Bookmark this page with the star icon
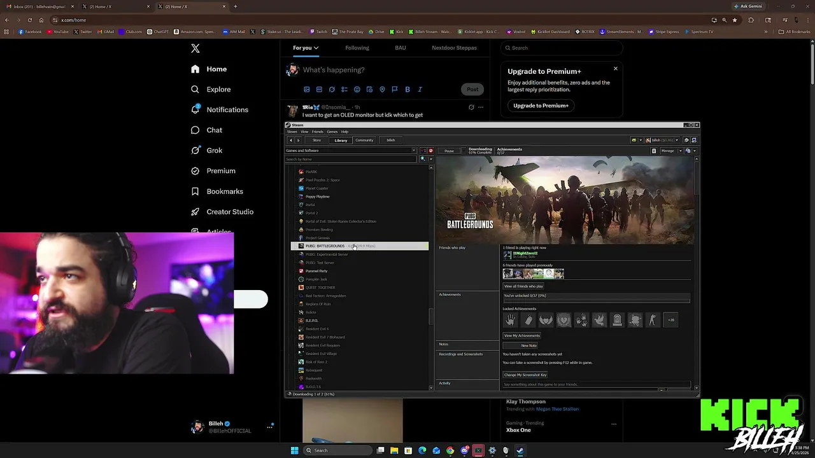Screen dimensions: 815x458 (x=735, y=20)
